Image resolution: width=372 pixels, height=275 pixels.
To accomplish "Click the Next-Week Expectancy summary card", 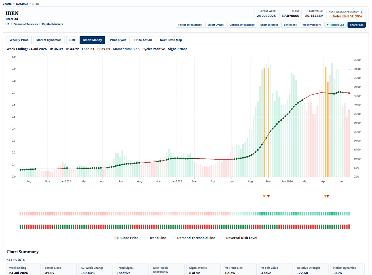I will click(x=167, y=269).
